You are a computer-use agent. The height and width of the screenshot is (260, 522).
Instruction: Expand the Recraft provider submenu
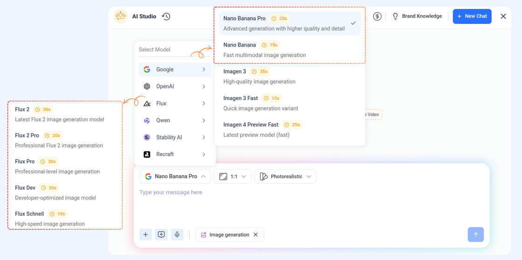(x=175, y=154)
